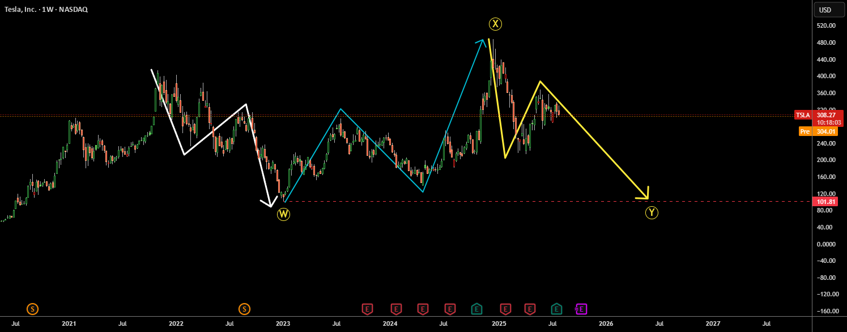Open the purple upcoming earnings icon
Image resolution: width=847 pixels, height=332 pixels.
click(581, 309)
